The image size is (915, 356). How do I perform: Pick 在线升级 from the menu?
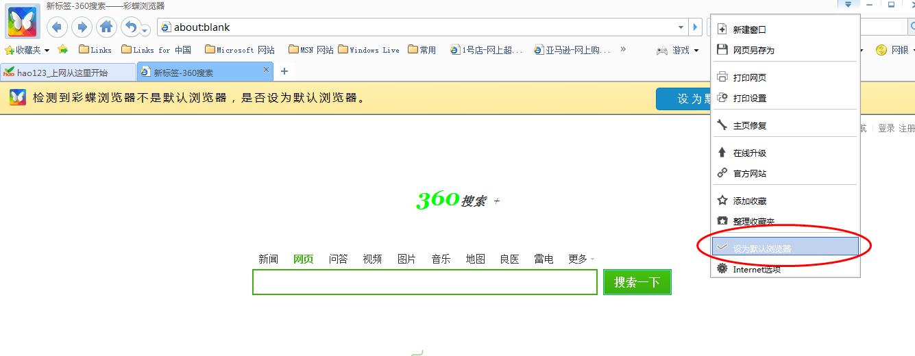click(x=785, y=153)
